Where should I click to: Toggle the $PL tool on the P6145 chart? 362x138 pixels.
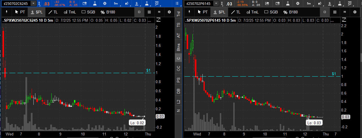pos(219,12)
